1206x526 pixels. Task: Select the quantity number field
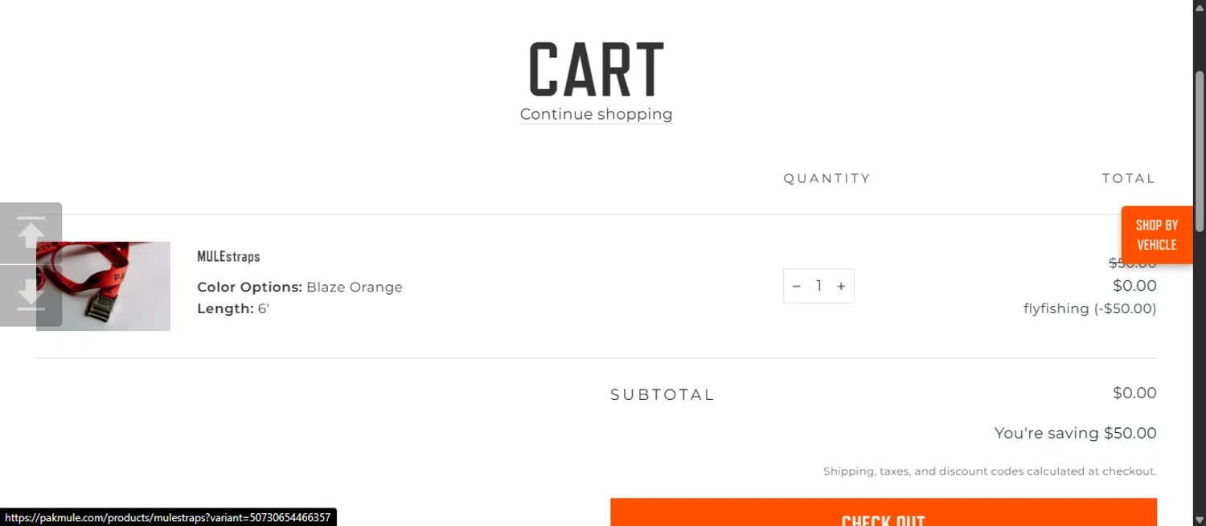coord(818,286)
